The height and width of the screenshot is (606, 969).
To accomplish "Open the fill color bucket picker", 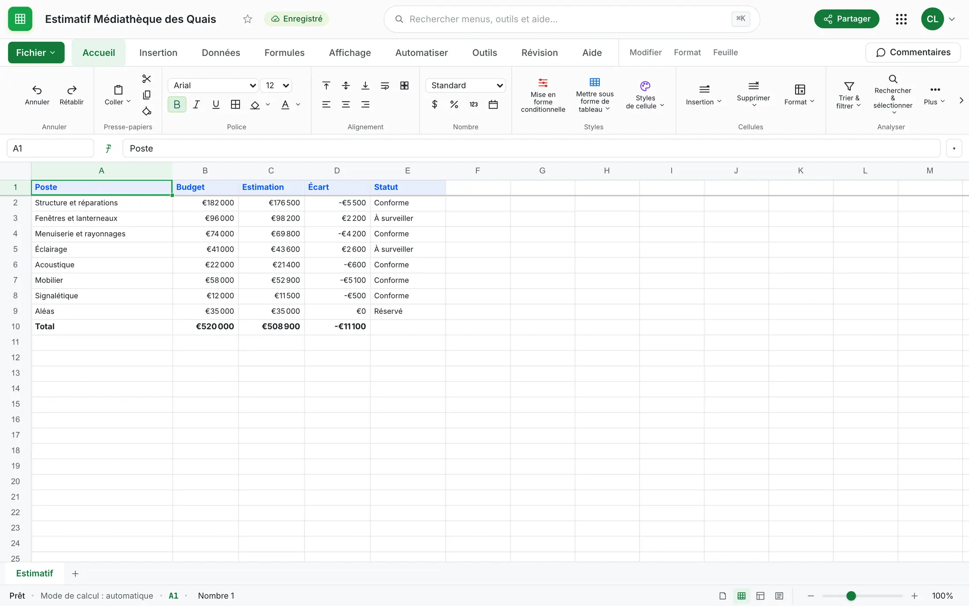I will (255, 104).
